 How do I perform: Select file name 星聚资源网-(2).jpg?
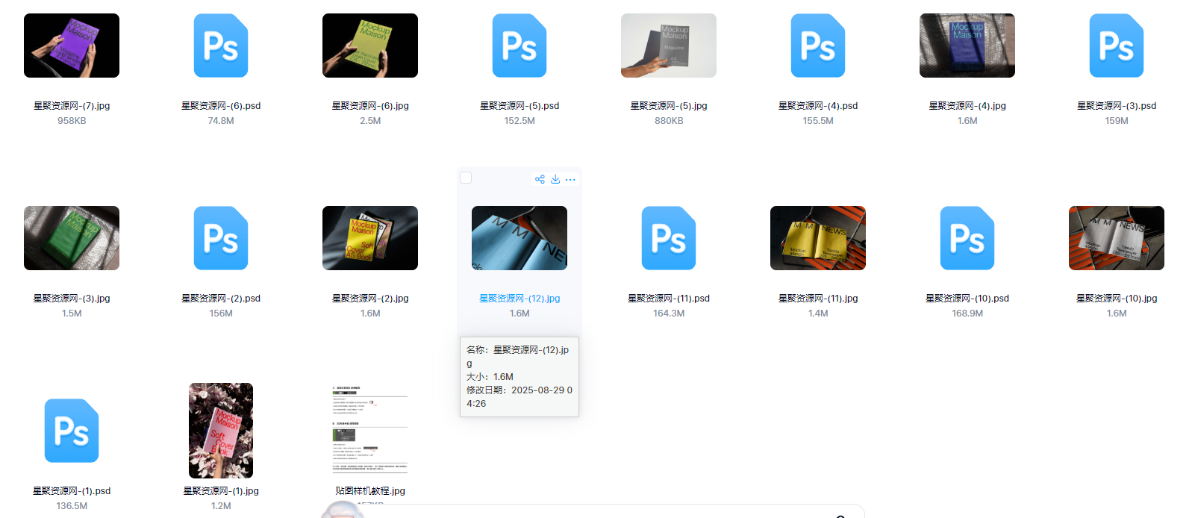(x=370, y=299)
